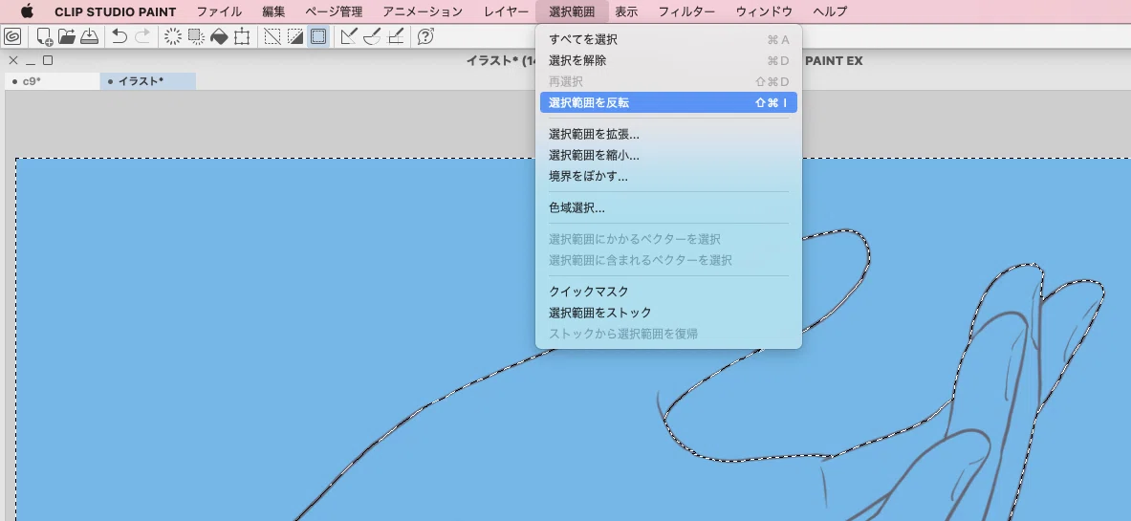
Task: Click the fill bucket icon
Action: point(219,36)
